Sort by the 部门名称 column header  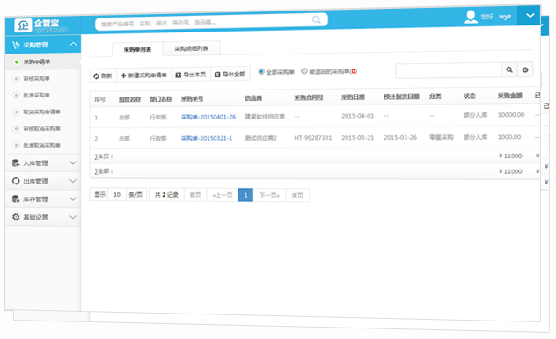[x=161, y=99]
